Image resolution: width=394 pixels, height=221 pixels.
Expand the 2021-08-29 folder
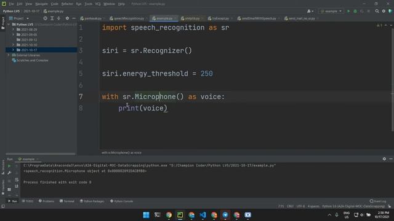pos(14,29)
